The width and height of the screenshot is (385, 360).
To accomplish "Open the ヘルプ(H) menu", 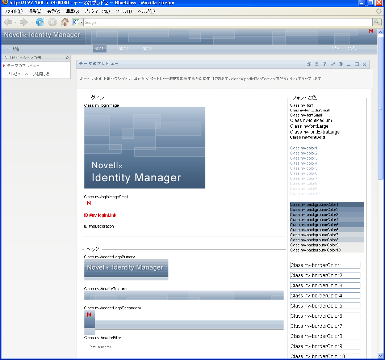I will coord(146,11).
